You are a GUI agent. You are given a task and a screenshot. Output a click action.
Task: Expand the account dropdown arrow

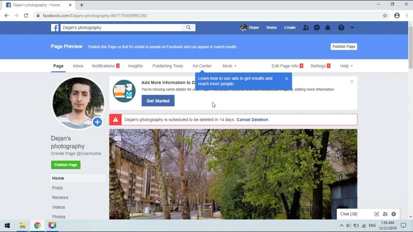click(x=352, y=28)
